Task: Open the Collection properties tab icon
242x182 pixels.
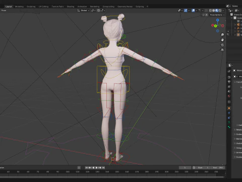Action: [x=229, y=102]
